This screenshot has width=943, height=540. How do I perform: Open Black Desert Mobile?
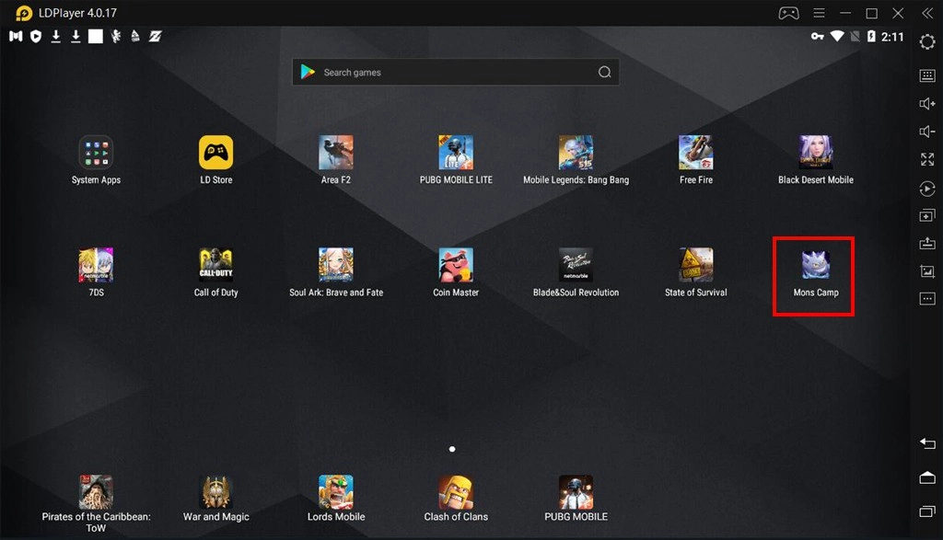click(815, 153)
